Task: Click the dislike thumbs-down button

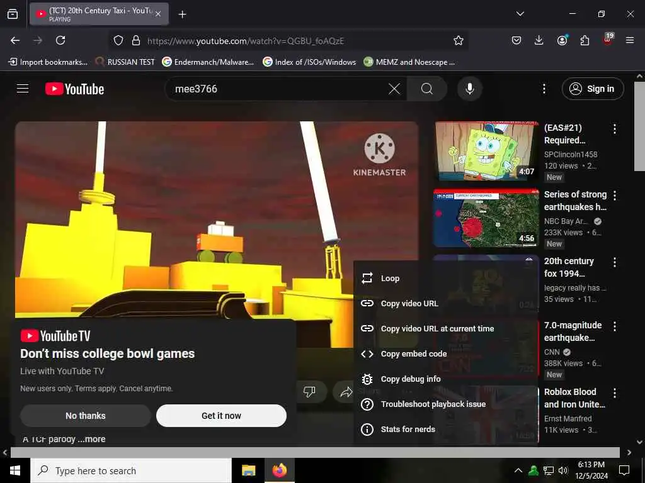Action: click(309, 392)
